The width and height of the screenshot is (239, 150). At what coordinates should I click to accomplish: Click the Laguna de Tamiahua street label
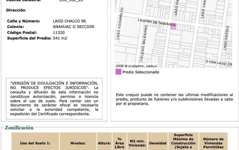(x=157, y=22)
